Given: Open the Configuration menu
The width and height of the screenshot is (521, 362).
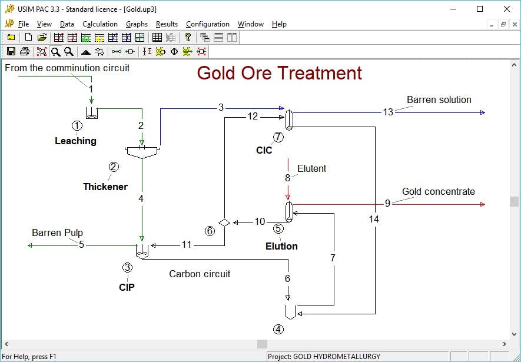Looking at the screenshot, I should [x=208, y=24].
